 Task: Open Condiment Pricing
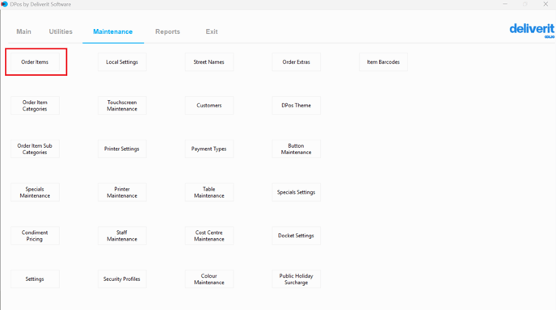[x=35, y=236]
